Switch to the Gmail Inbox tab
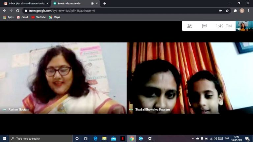 point(25,4)
